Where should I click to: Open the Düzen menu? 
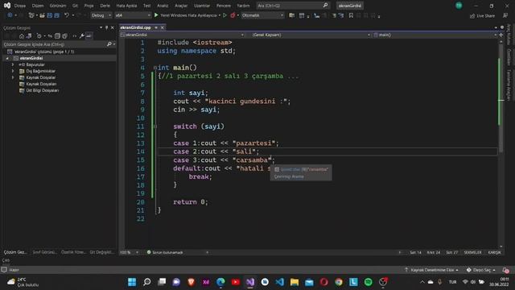click(x=38, y=6)
